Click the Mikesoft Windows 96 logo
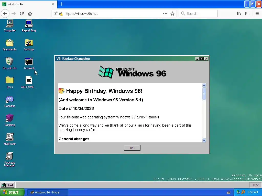262x196 pixels. [132, 72]
